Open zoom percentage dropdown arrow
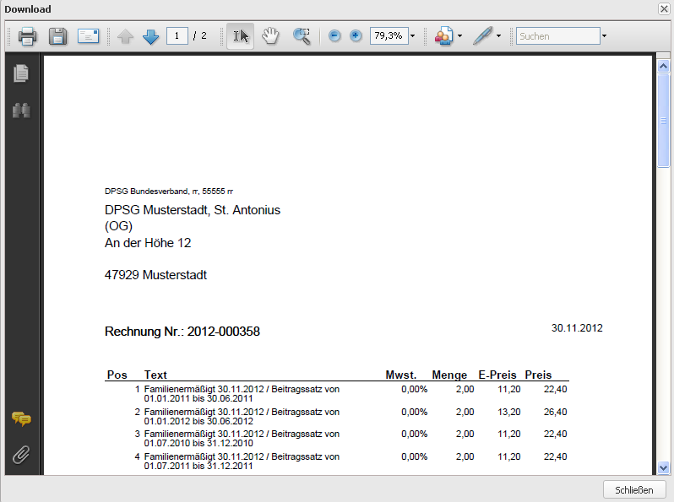 412,36
